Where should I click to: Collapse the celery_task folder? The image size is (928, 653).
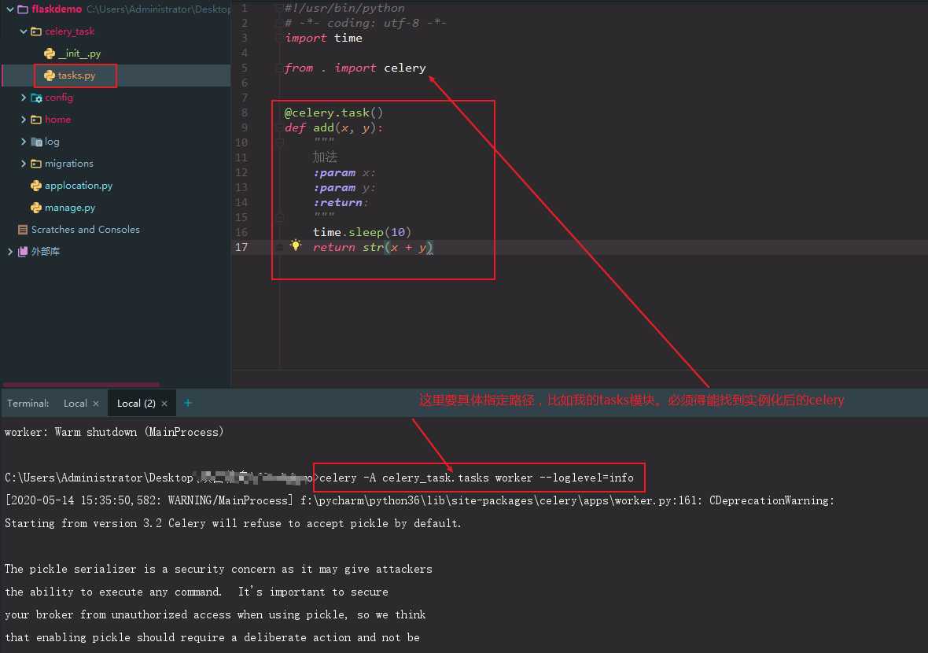tap(23, 31)
